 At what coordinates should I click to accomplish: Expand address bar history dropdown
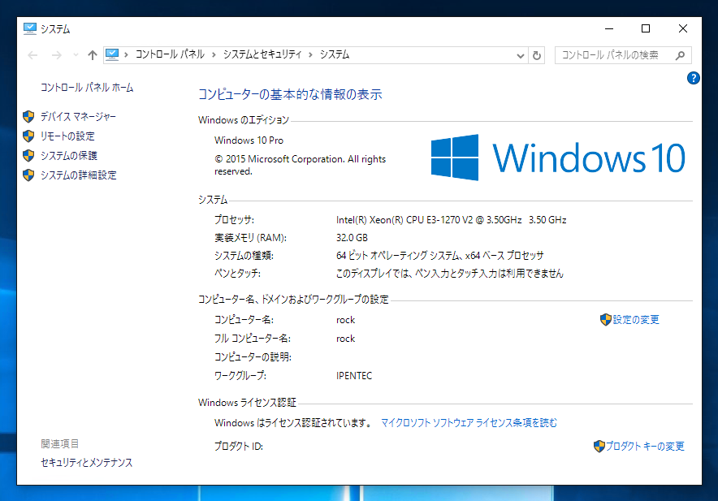520,55
